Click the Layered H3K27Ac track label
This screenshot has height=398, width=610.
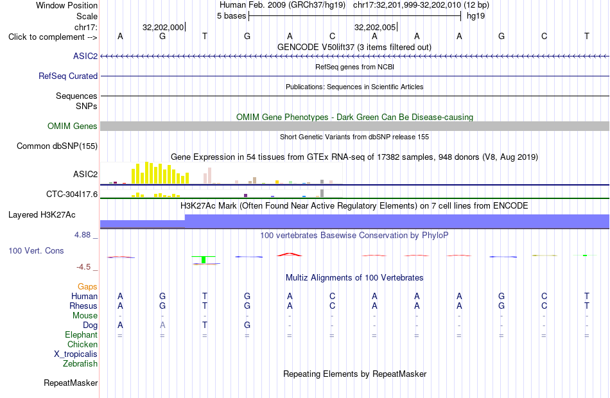point(42,215)
